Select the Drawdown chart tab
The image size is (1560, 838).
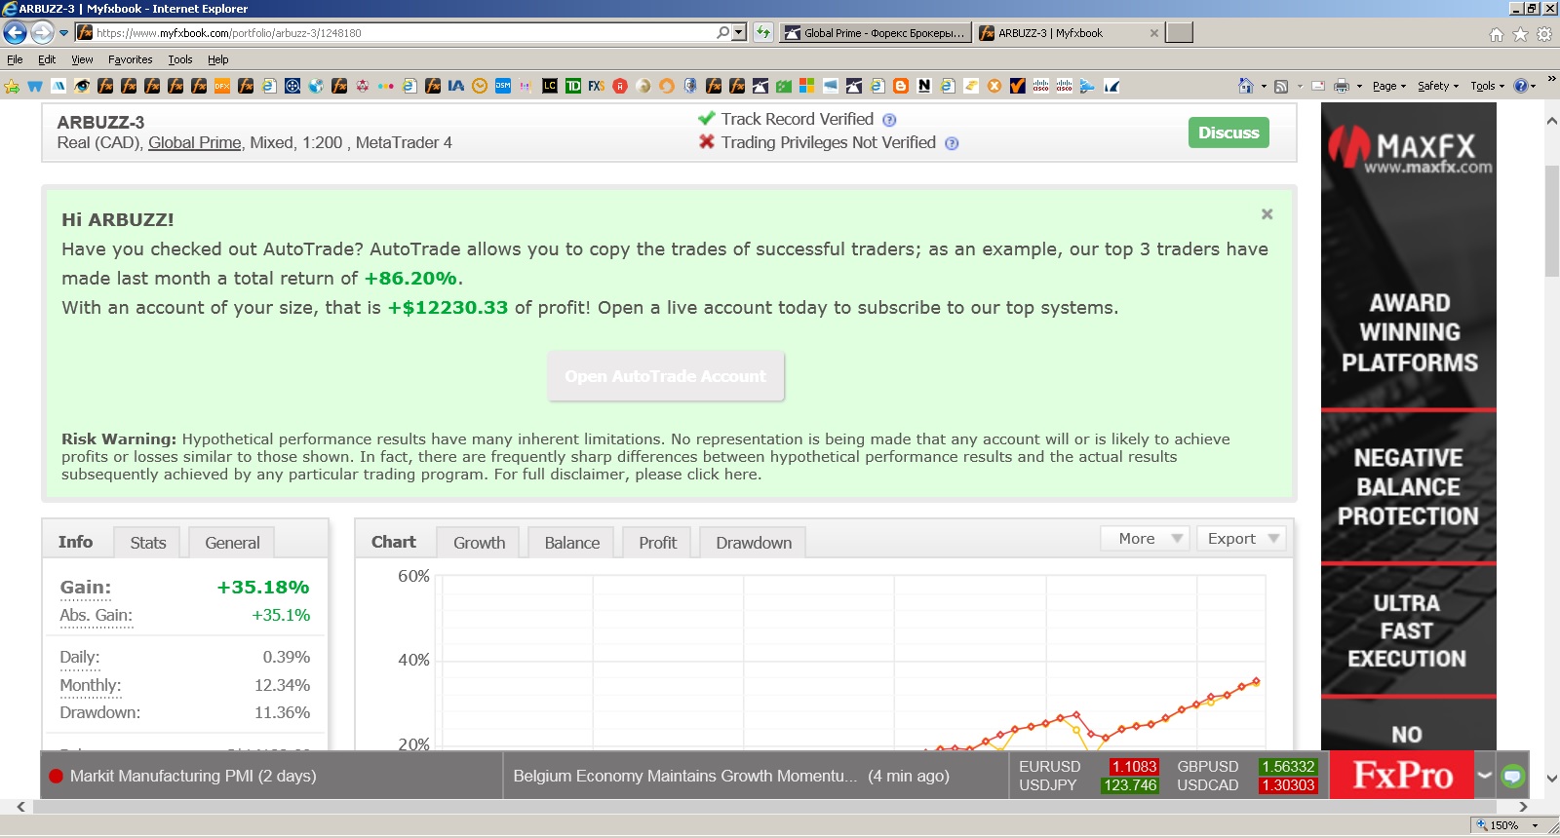tap(754, 543)
